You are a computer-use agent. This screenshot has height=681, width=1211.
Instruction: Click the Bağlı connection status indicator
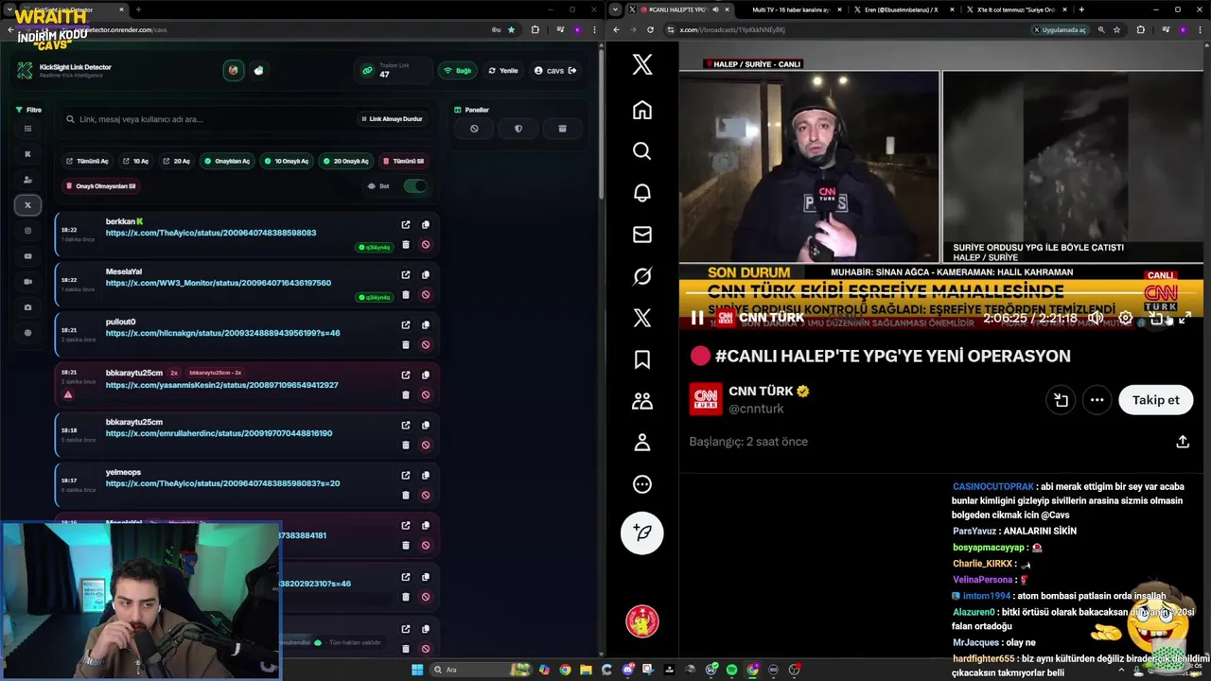point(458,70)
